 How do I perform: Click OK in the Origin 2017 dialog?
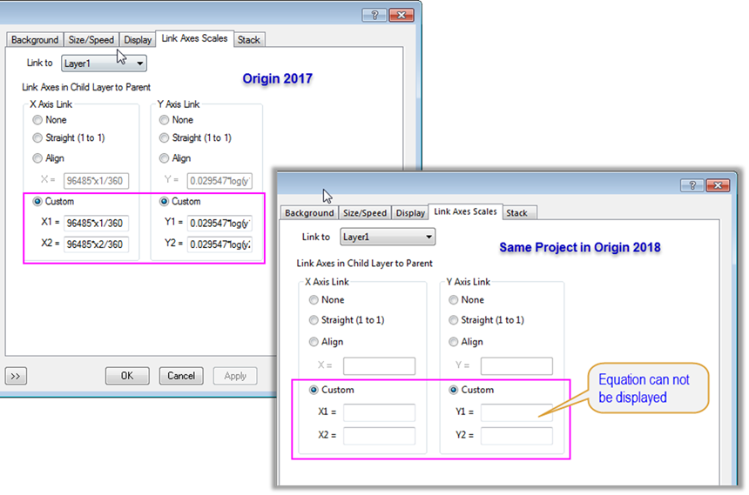point(127,376)
